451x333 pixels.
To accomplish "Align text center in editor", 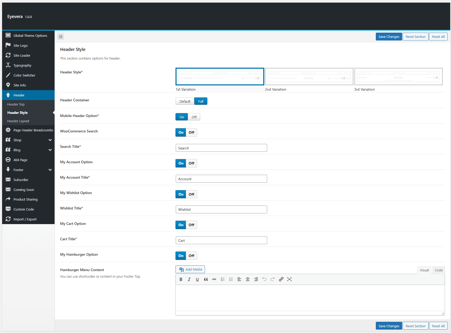I will tap(248, 279).
